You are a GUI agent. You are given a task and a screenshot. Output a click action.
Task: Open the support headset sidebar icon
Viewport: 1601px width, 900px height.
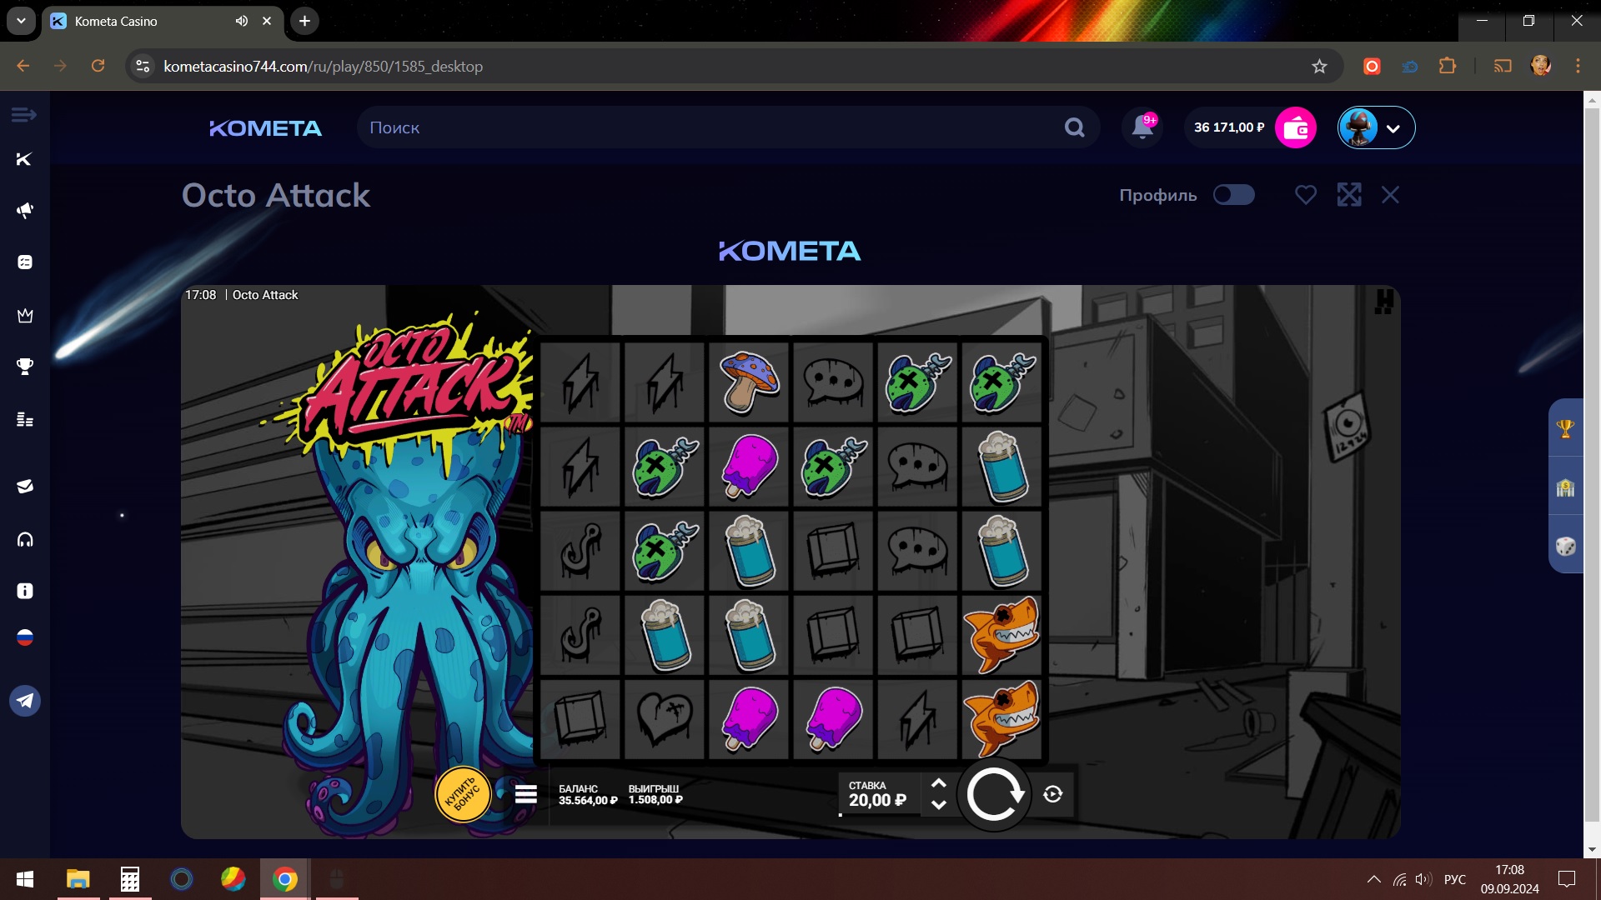point(25,540)
